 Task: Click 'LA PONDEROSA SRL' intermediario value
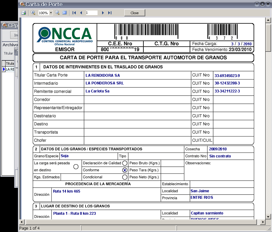tap(105, 83)
